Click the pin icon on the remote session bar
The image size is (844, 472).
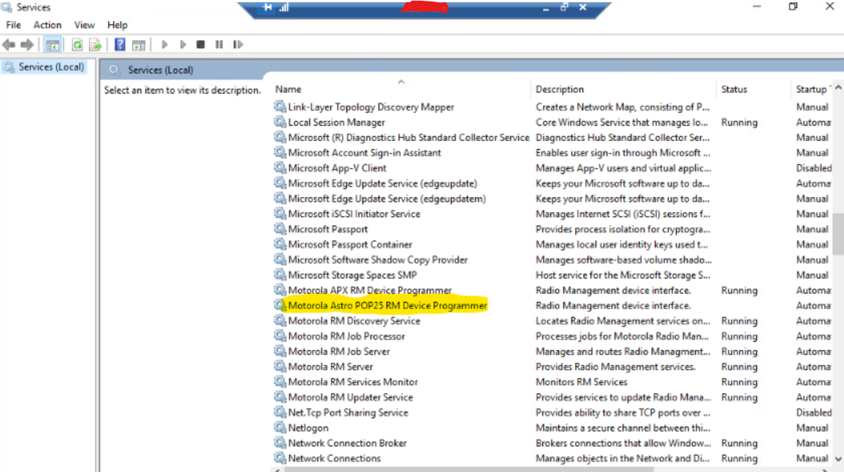267,7
